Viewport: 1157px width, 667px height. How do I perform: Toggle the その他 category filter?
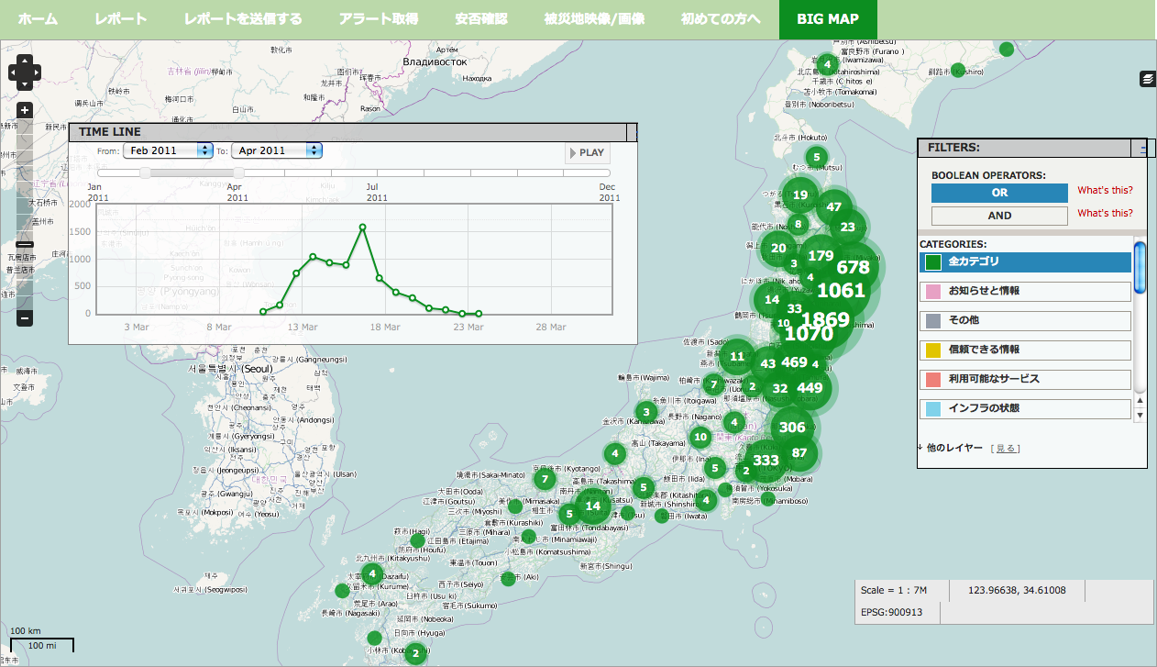1025,320
